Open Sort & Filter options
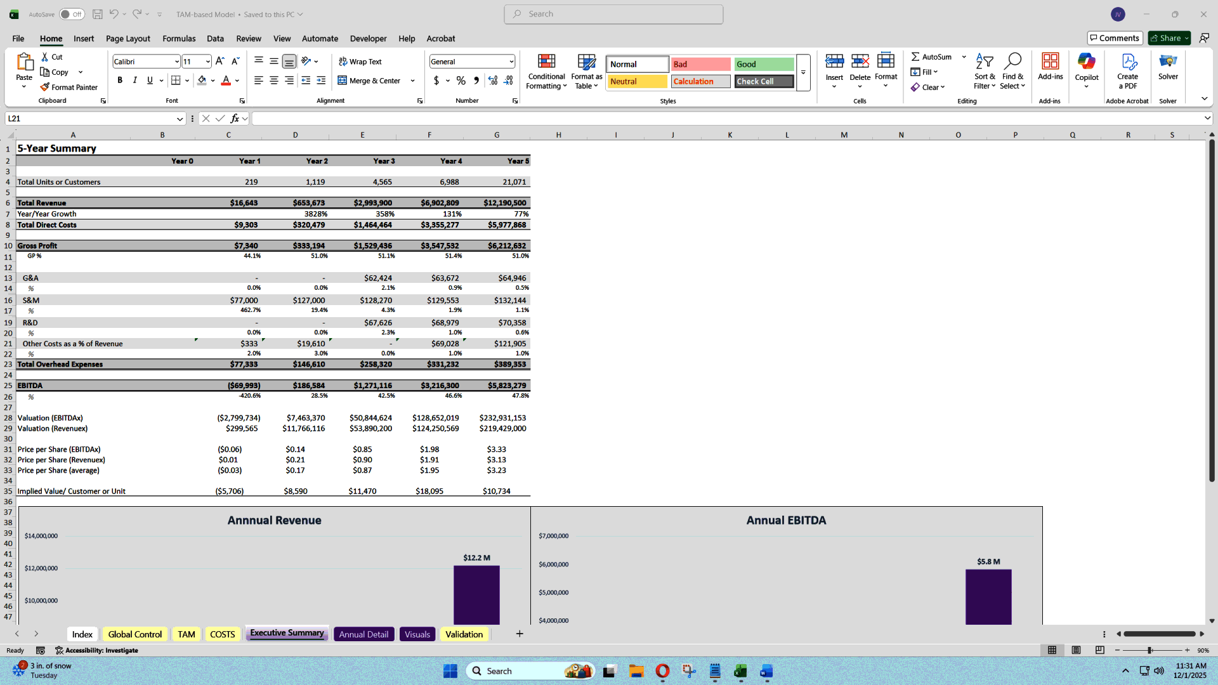Viewport: 1218px width, 685px height. (x=984, y=72)
